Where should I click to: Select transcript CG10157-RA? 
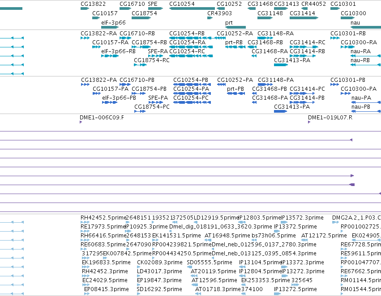pos(96,47)
